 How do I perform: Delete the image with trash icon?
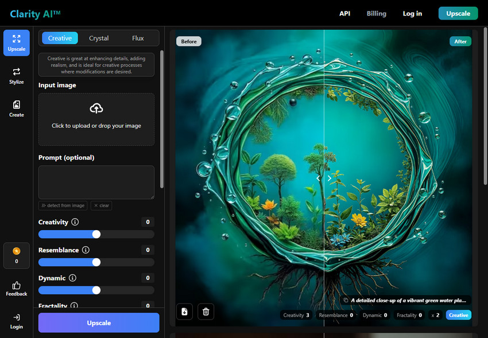pyautogui.click(x=206, y=311)
